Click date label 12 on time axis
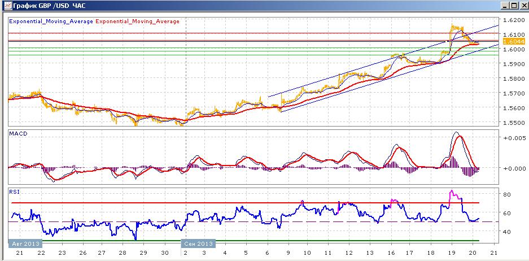 click(x=349, y=253)
